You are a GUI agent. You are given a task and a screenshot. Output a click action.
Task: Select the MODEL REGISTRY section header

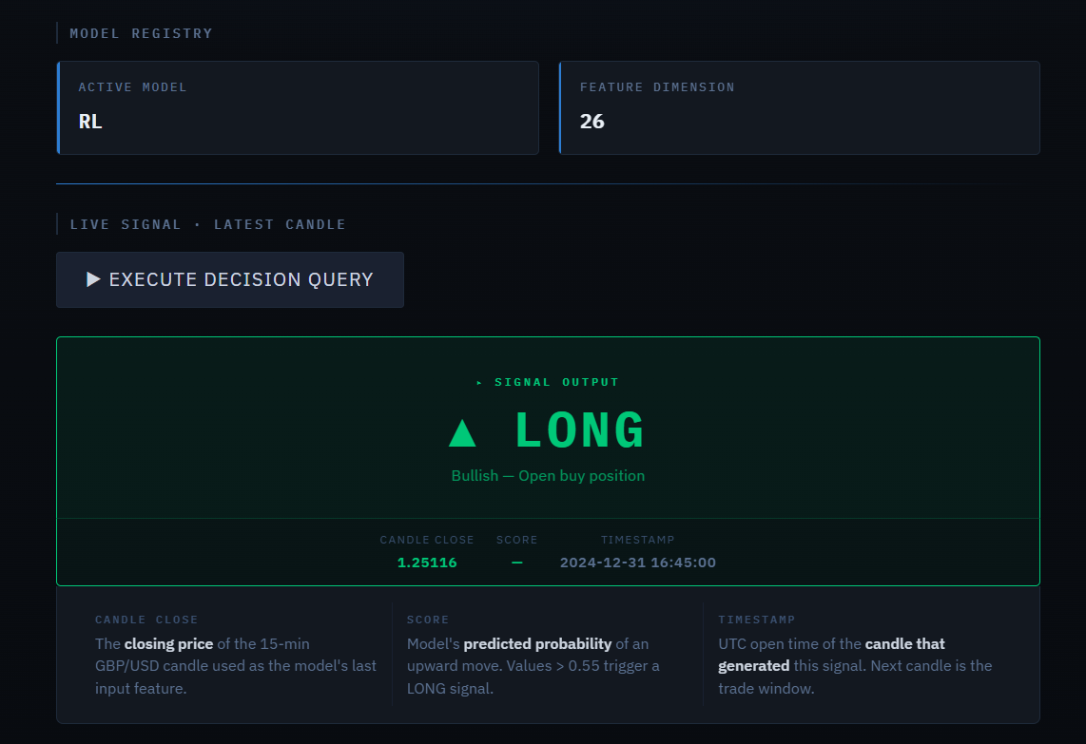(x=141, y=32)
